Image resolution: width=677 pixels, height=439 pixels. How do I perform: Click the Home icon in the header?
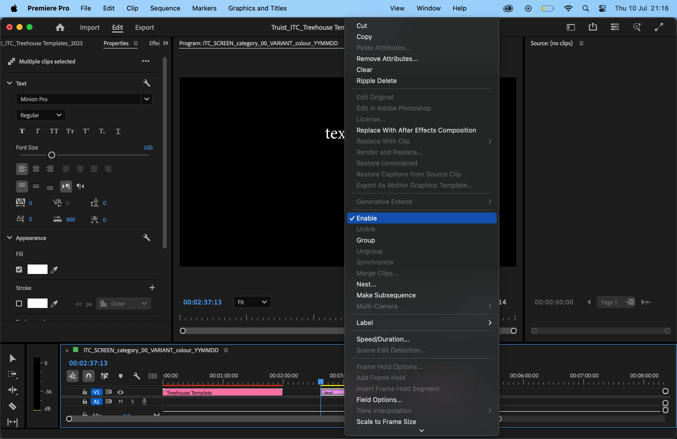(x=60, y=27)
